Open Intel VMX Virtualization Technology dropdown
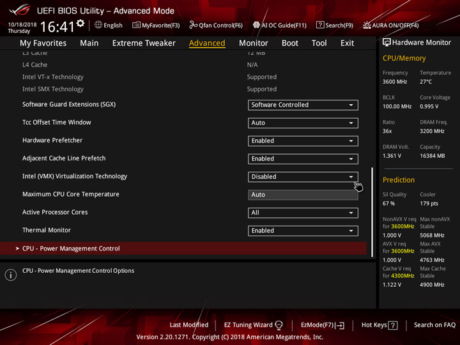 click(x=303, y=176)
